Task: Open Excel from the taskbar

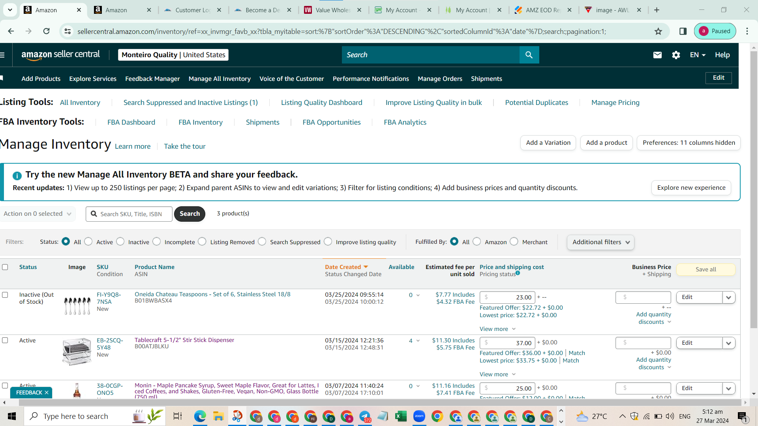Action: (x=401, y=416)
